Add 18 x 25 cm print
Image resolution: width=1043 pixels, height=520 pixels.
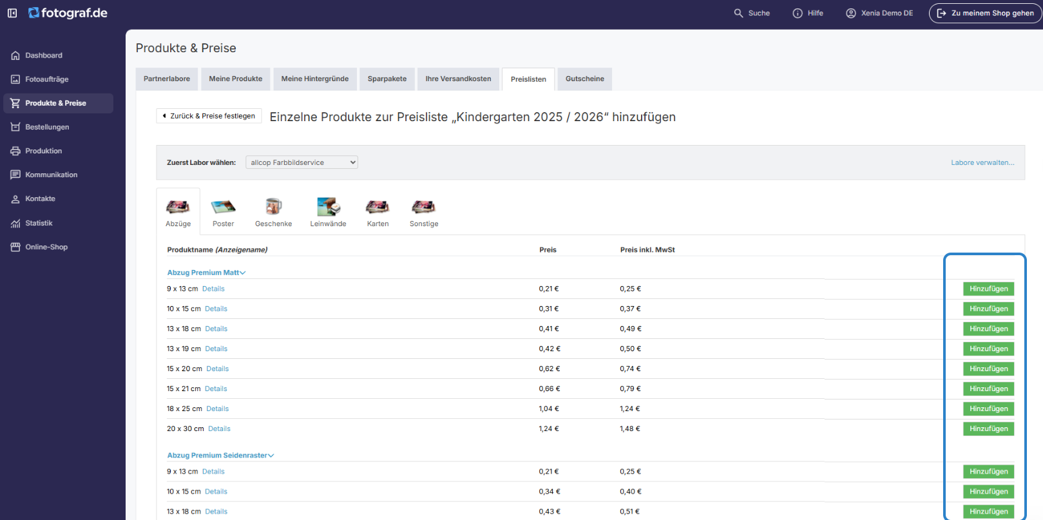989,409
